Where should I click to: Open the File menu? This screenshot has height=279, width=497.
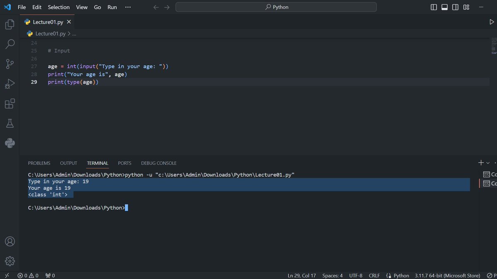click(x=22, y=7)
